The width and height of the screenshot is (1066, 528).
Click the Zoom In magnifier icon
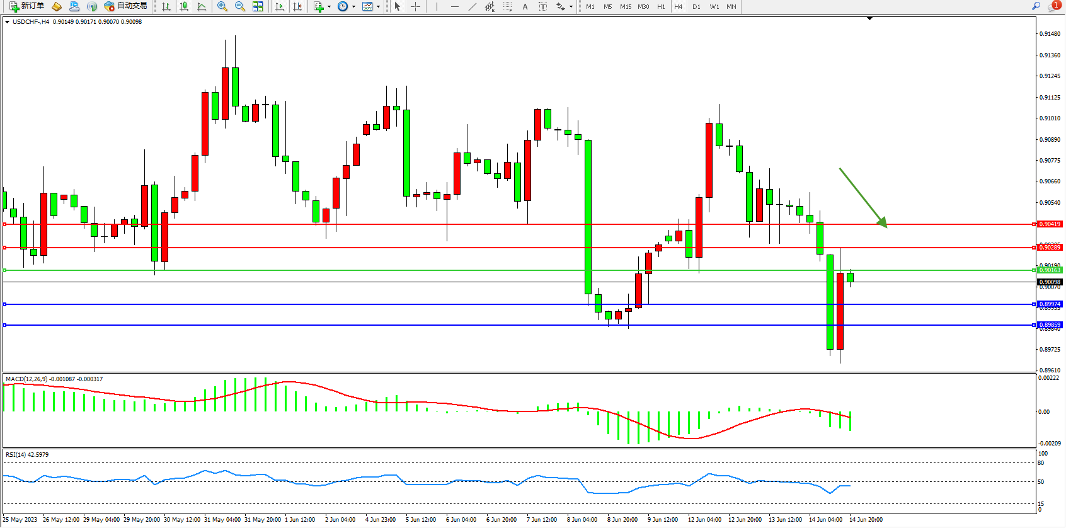pos(222,6)
